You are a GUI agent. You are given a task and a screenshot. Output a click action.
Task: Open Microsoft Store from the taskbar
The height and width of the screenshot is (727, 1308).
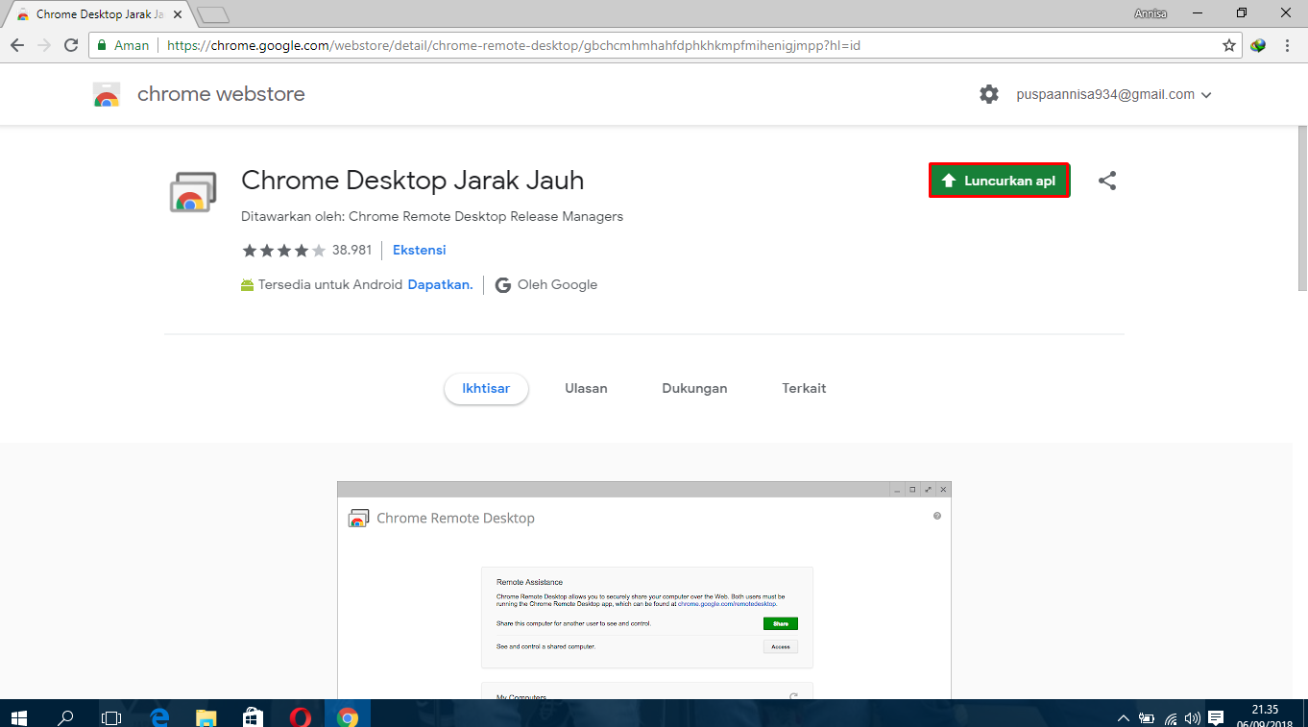click(254, 716)
